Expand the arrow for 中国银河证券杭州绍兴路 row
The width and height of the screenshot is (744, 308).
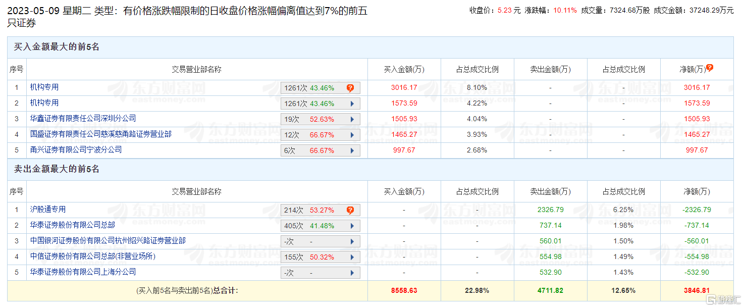pyautogui.click(x=352, y=242)
